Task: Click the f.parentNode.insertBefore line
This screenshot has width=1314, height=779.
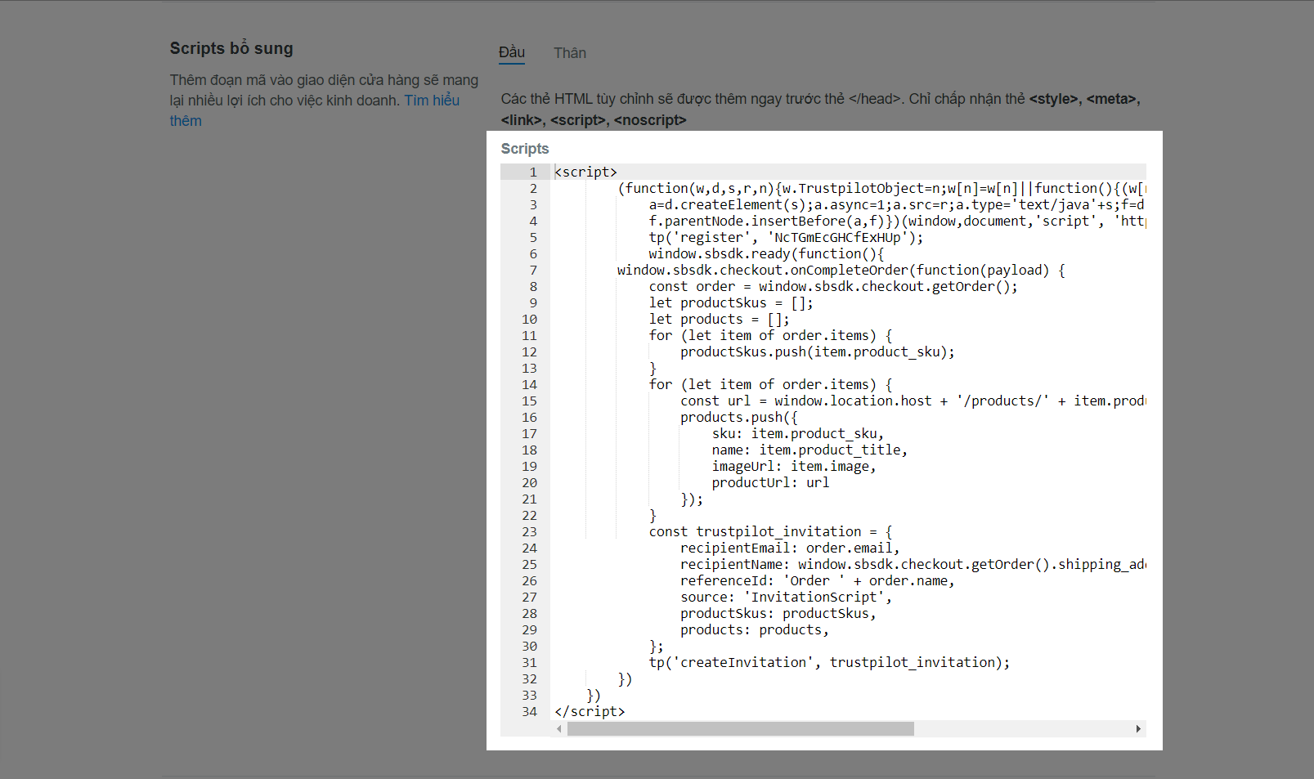Action: (897, 221)
